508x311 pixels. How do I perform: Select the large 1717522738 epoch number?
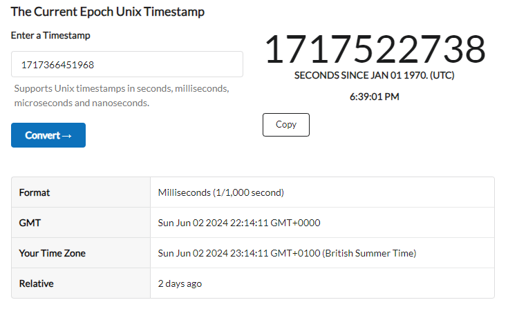(375, 50)
